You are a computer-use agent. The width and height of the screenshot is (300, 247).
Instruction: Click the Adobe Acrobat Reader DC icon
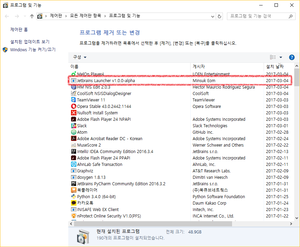(73, 138)
